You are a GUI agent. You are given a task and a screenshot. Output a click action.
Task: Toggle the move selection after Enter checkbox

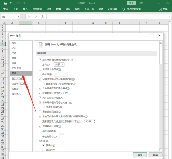40,60
